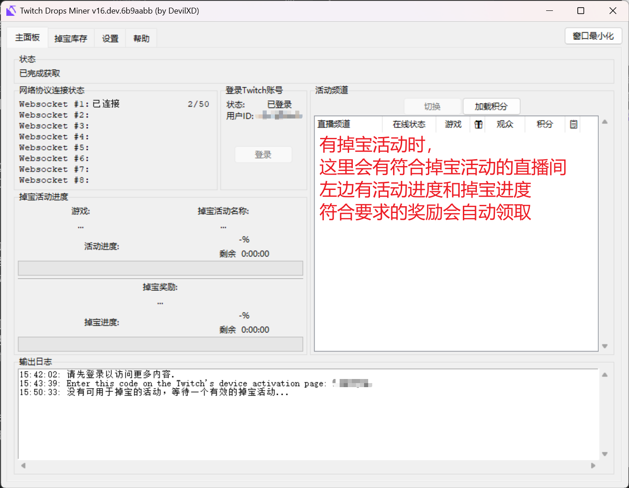The height and width of the screenshot is (488, 629).
Task: Click channel list scrollbar up arrow
Action: tap(605, 122)
